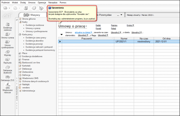
Task: Click the Administracja module icon
Action: point(20,91)
